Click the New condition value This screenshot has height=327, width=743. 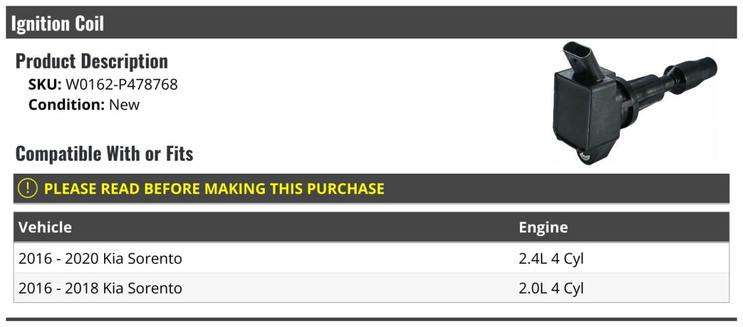124,104
